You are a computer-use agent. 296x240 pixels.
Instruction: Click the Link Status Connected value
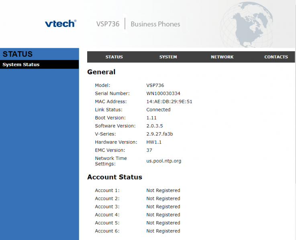158,110
